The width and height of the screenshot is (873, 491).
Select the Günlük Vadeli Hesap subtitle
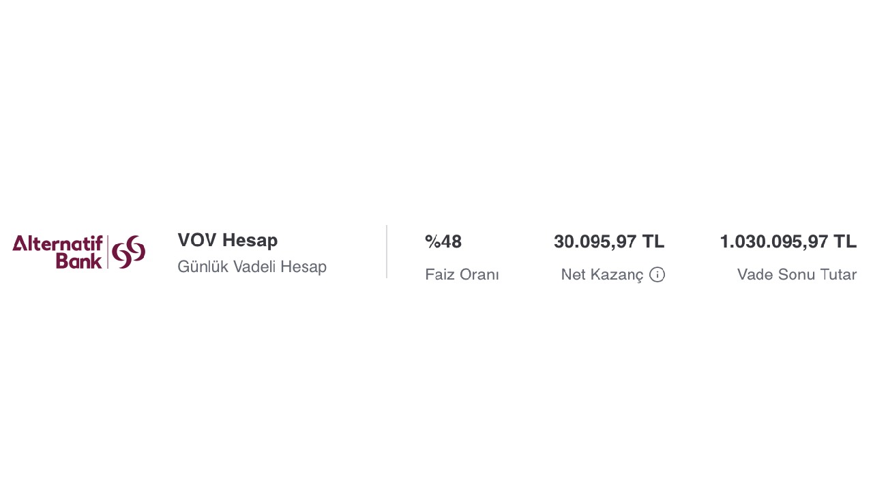[252, 267]
